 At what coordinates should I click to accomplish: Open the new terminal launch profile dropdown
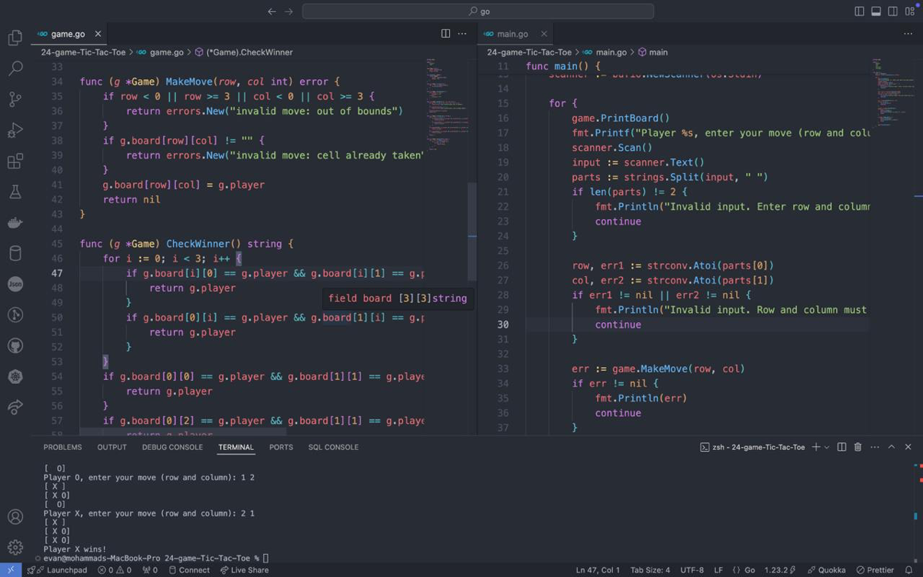pos(827,447)
